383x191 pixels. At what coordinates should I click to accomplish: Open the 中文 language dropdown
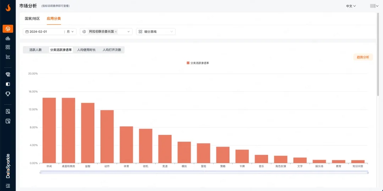[x=351, y=6]
